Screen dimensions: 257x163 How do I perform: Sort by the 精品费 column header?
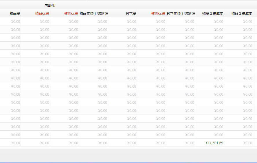15,13
